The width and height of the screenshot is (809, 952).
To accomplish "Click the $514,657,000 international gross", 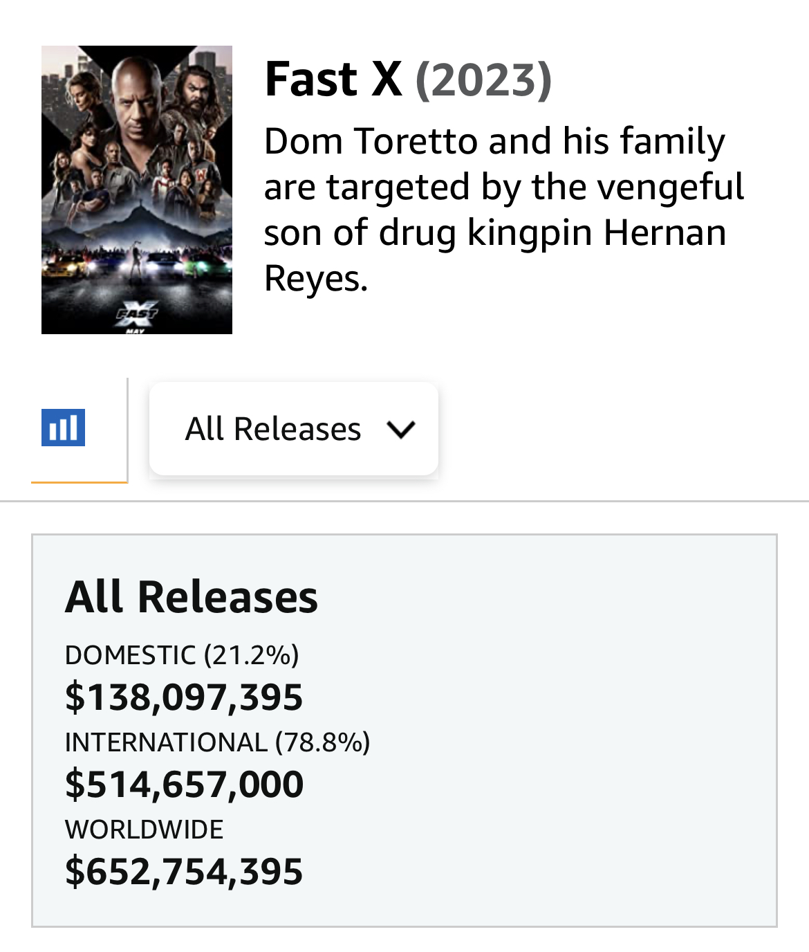I will [x=184, y=784].
